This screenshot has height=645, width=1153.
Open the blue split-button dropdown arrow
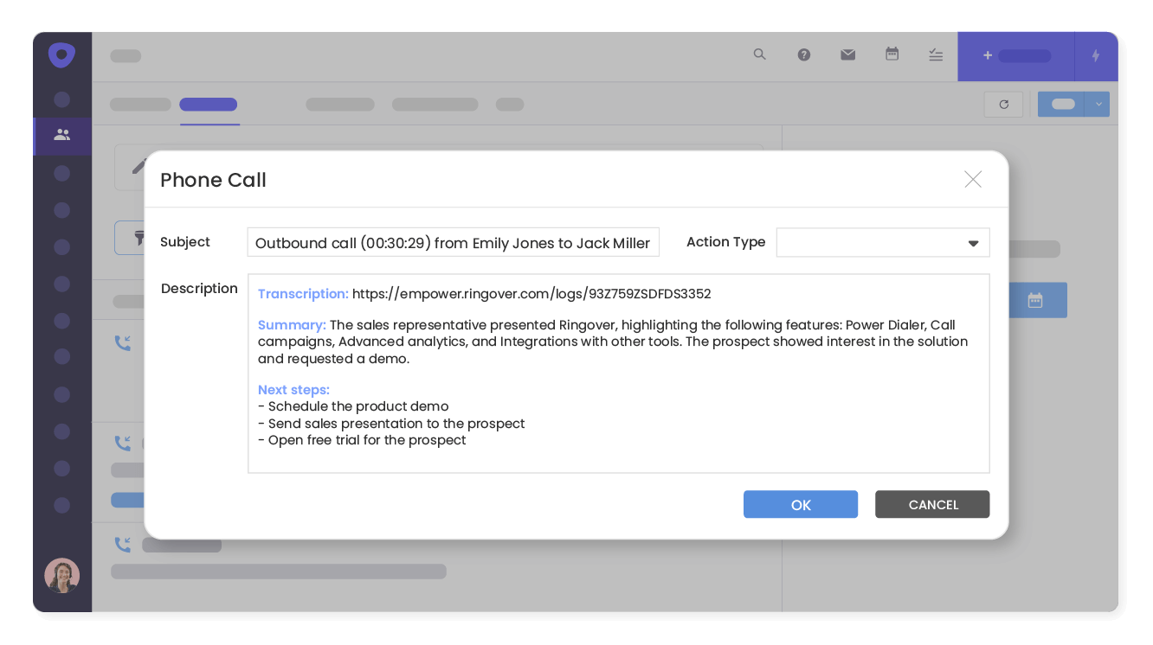(x=1098, y=105)
